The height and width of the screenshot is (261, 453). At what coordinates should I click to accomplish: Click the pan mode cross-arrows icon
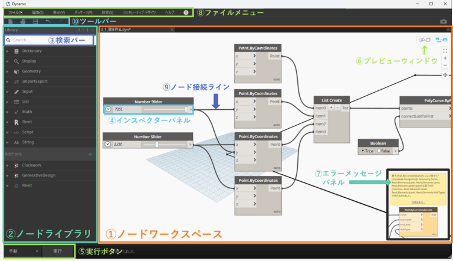coord(445,75)
